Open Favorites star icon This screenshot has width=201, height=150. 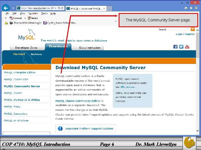pyautogui.click(x=191, y=8)
